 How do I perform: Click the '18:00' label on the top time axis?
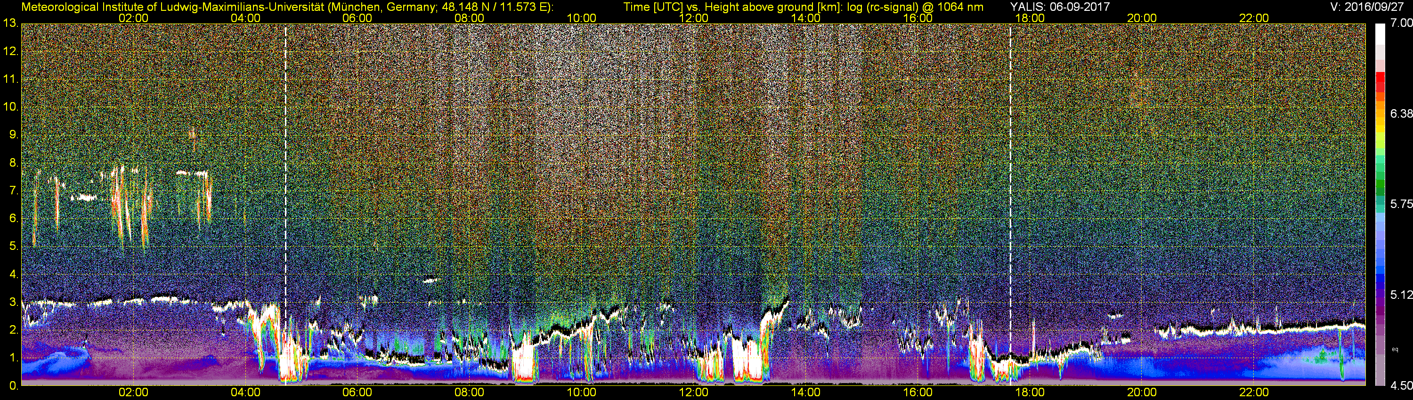pos(1030,18)
